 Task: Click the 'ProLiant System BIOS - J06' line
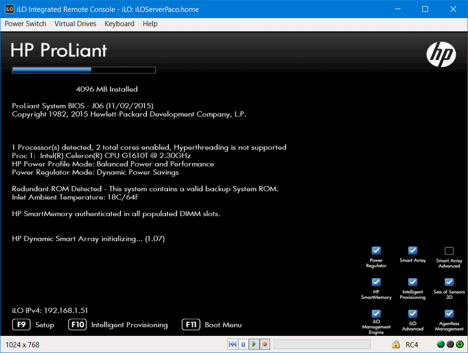pyautogui.click(x=83, y=106)
